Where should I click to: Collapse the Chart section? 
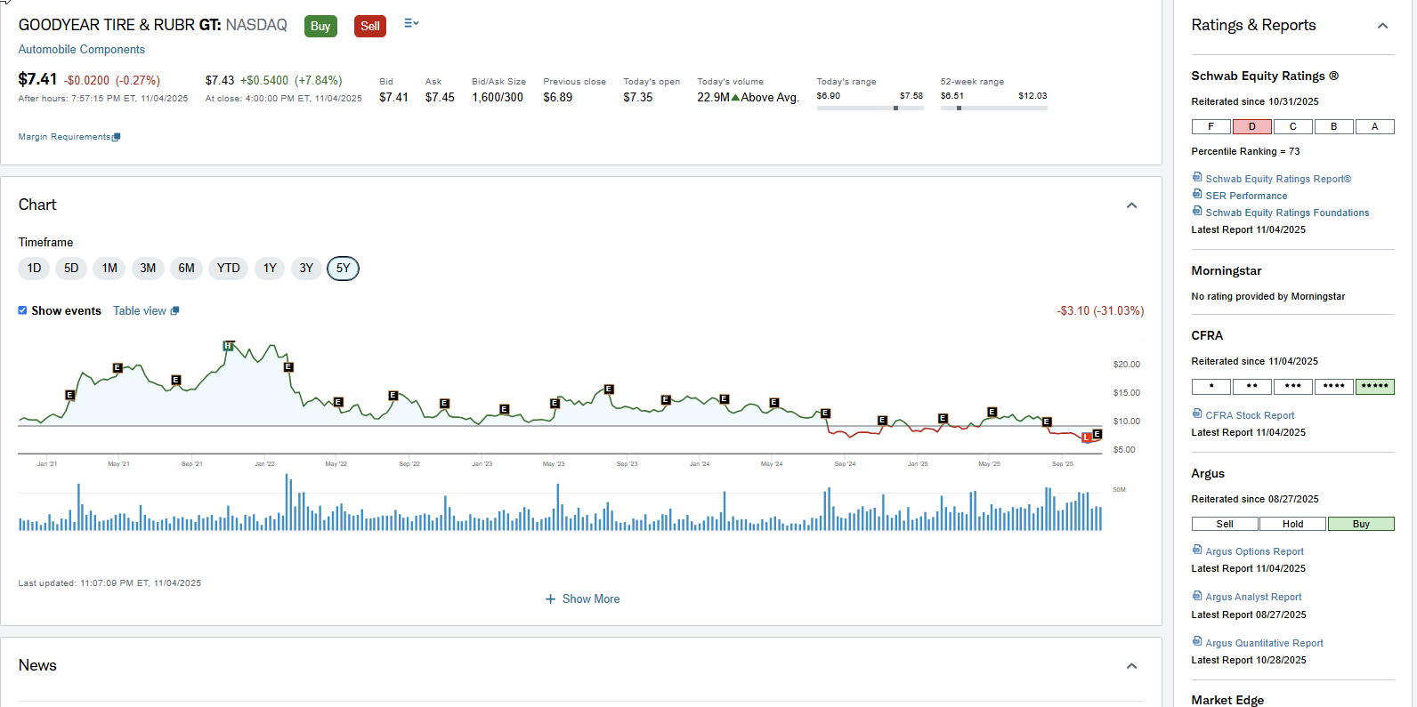1131,205
